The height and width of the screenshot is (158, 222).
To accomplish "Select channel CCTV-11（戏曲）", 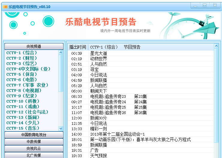I will 23,107.
